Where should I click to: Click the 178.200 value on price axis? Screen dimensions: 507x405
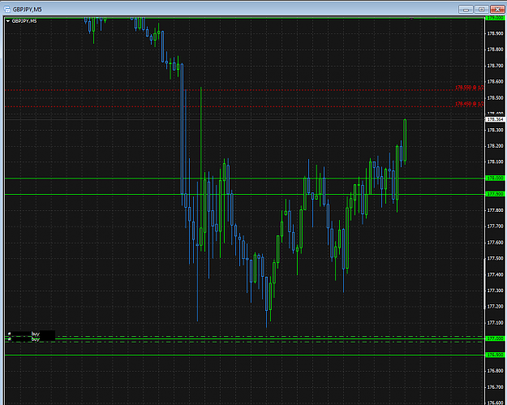click(x=495, y=146)
